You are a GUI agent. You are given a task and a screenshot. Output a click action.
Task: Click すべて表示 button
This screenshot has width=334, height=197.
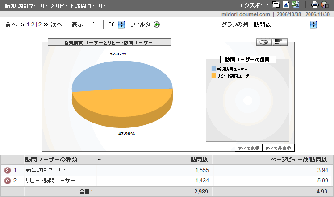[x=248, y=148]
